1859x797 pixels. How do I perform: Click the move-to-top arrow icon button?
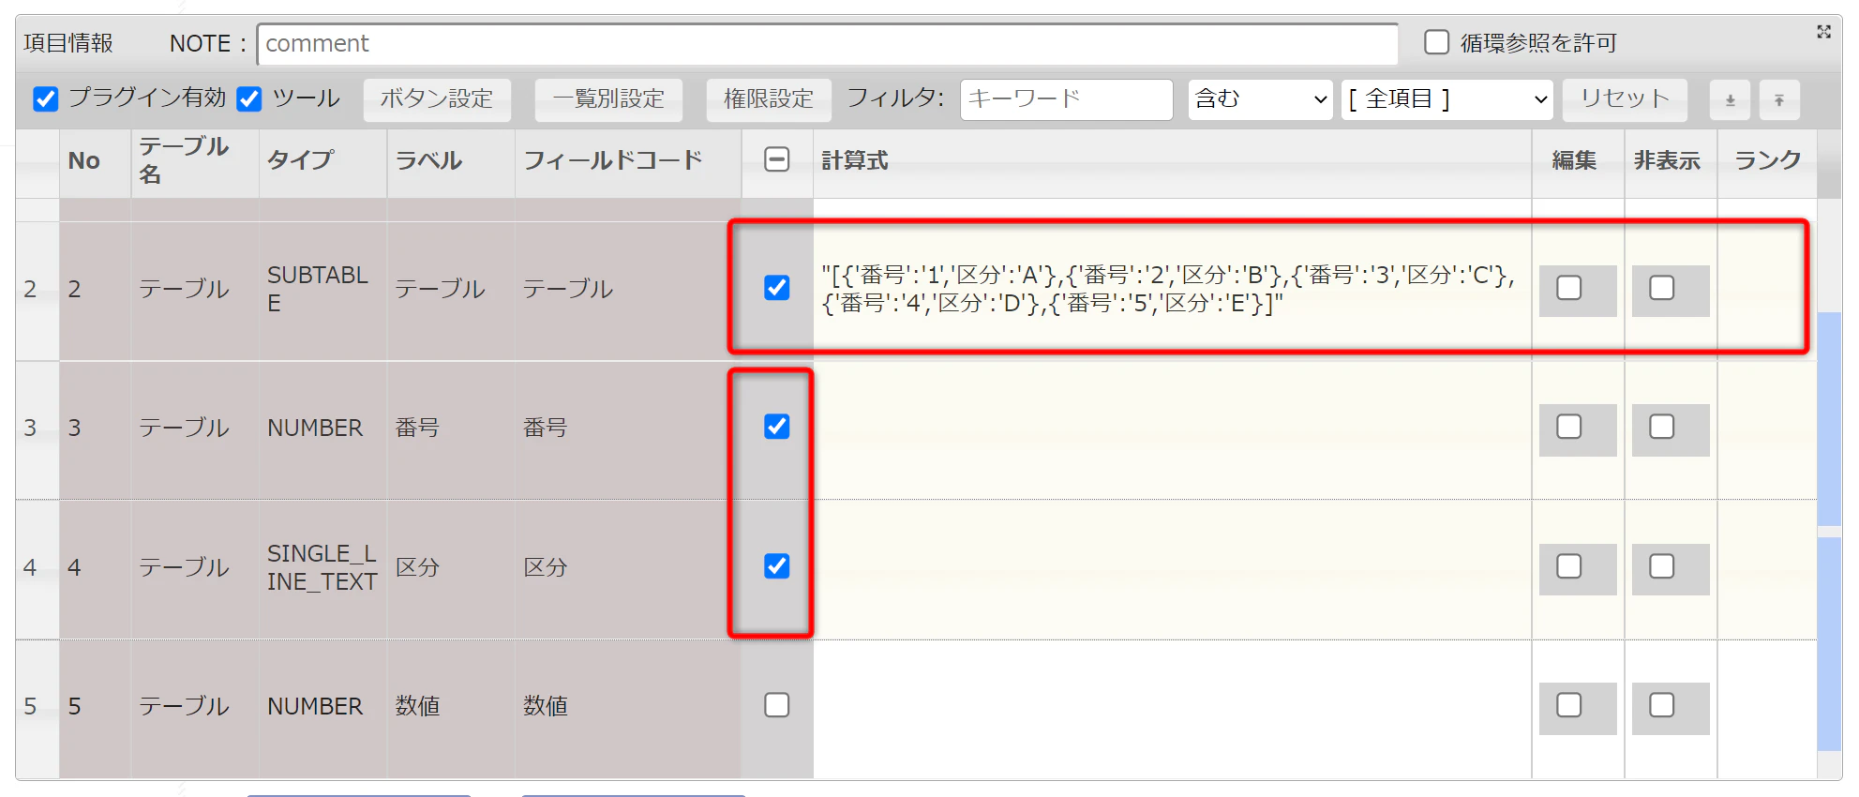[1779, 99]
